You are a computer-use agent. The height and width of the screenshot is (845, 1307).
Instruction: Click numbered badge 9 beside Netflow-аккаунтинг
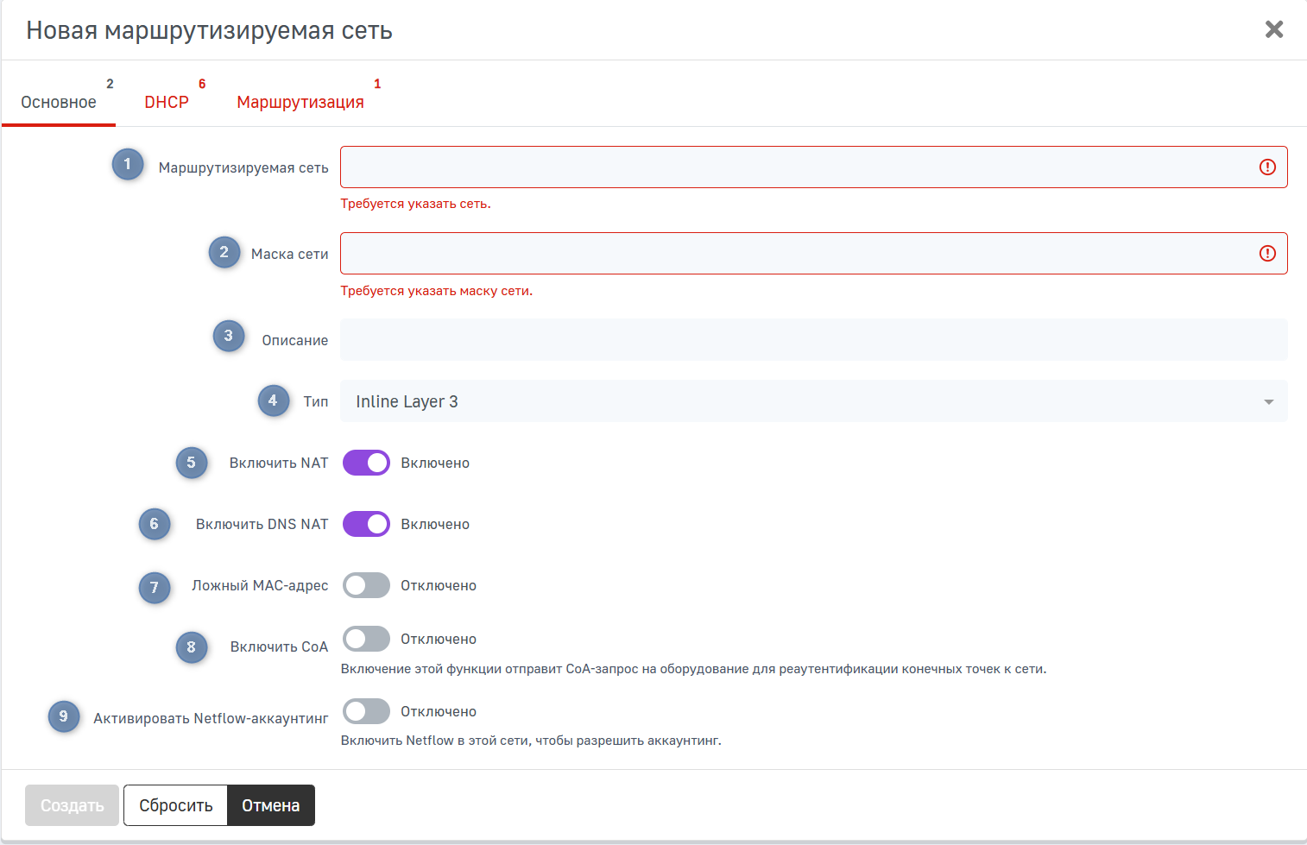click(63, 716)
